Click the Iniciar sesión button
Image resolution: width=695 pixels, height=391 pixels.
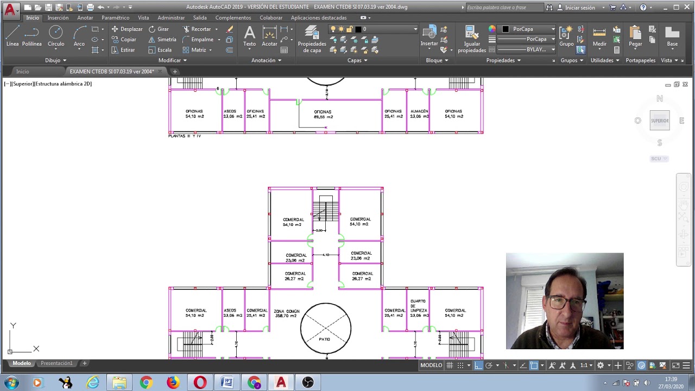click(x=576, y=8)
